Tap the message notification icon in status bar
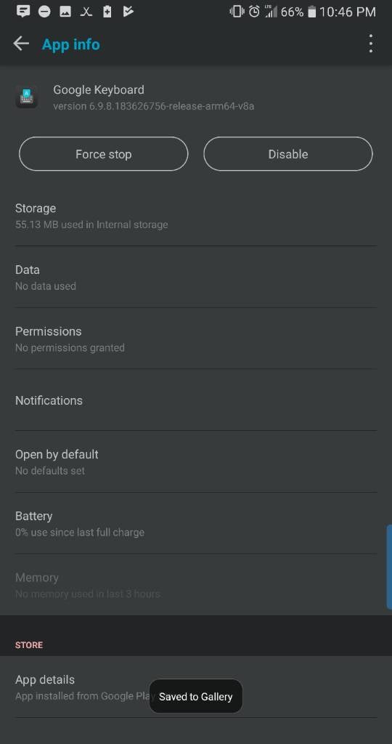This screenshot has height=744, width=392. (x=24, y=12)
